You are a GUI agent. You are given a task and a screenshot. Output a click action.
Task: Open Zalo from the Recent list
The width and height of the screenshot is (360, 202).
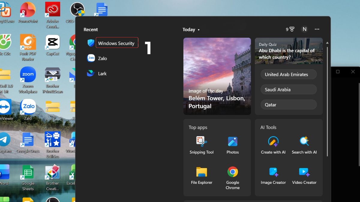[x=102, y=58]
